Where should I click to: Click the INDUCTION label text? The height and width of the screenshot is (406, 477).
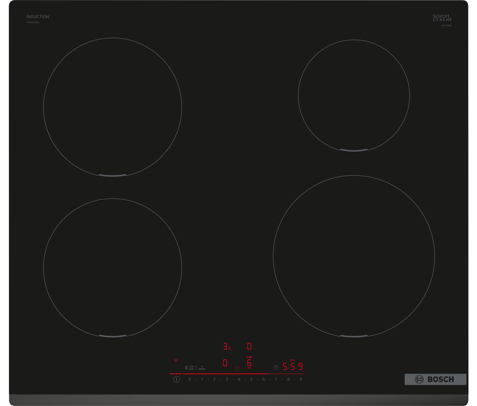pos(38,17)
